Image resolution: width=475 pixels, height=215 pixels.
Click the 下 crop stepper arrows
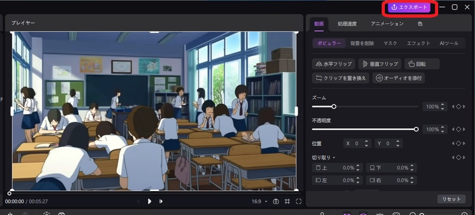pyautogui.click(x=412, y=167)
